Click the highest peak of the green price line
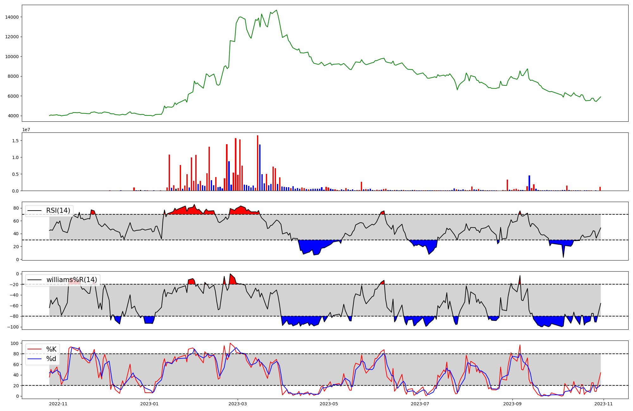The height and width of the screenshot is (411, 633). click(x=276, y=10)
